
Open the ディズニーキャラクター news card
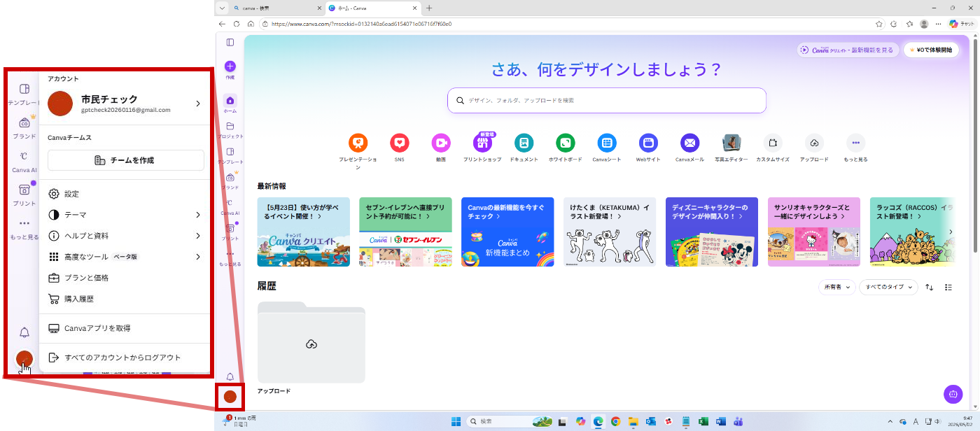pos(712,232)
